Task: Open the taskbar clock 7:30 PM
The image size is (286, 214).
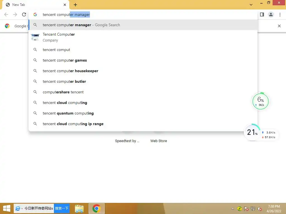Action: 274,208
